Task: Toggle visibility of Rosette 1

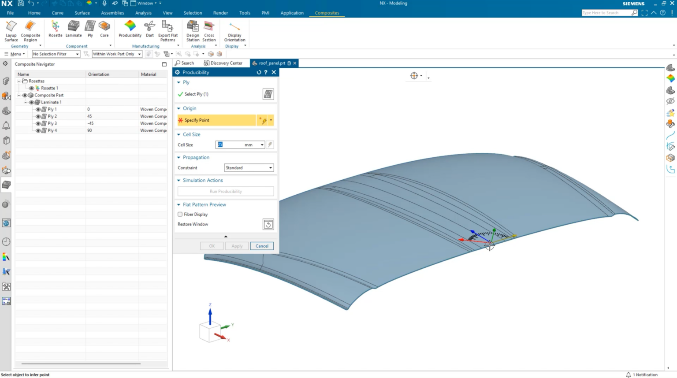Action: point(31,88)
